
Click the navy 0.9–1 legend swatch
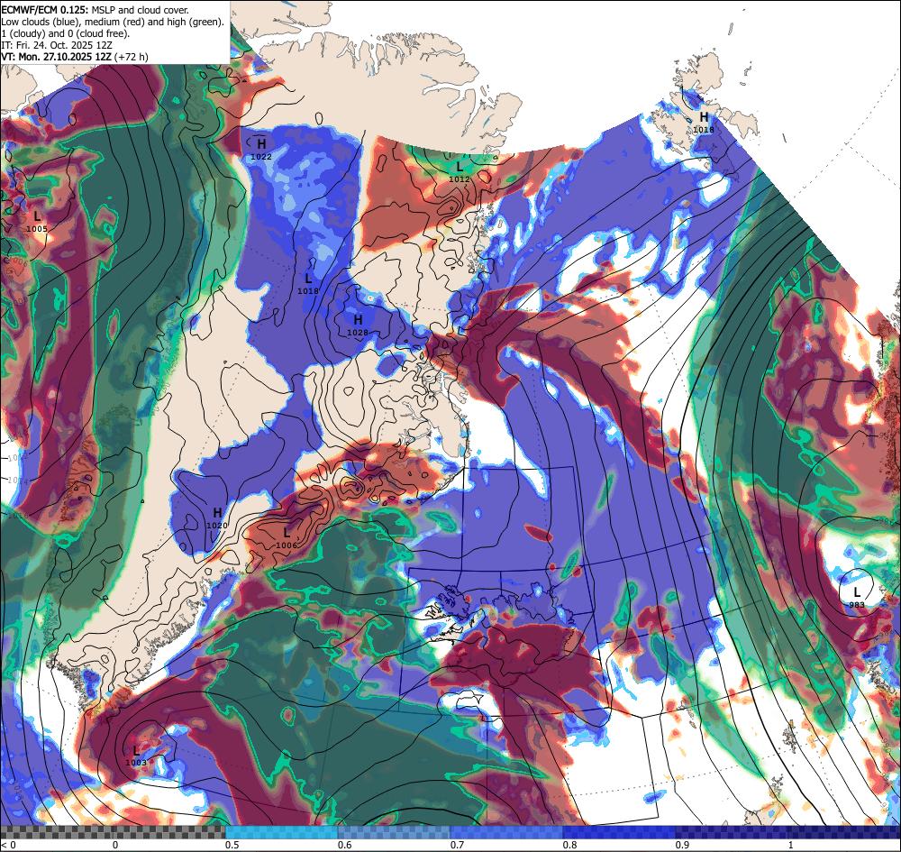click(732, 832)
